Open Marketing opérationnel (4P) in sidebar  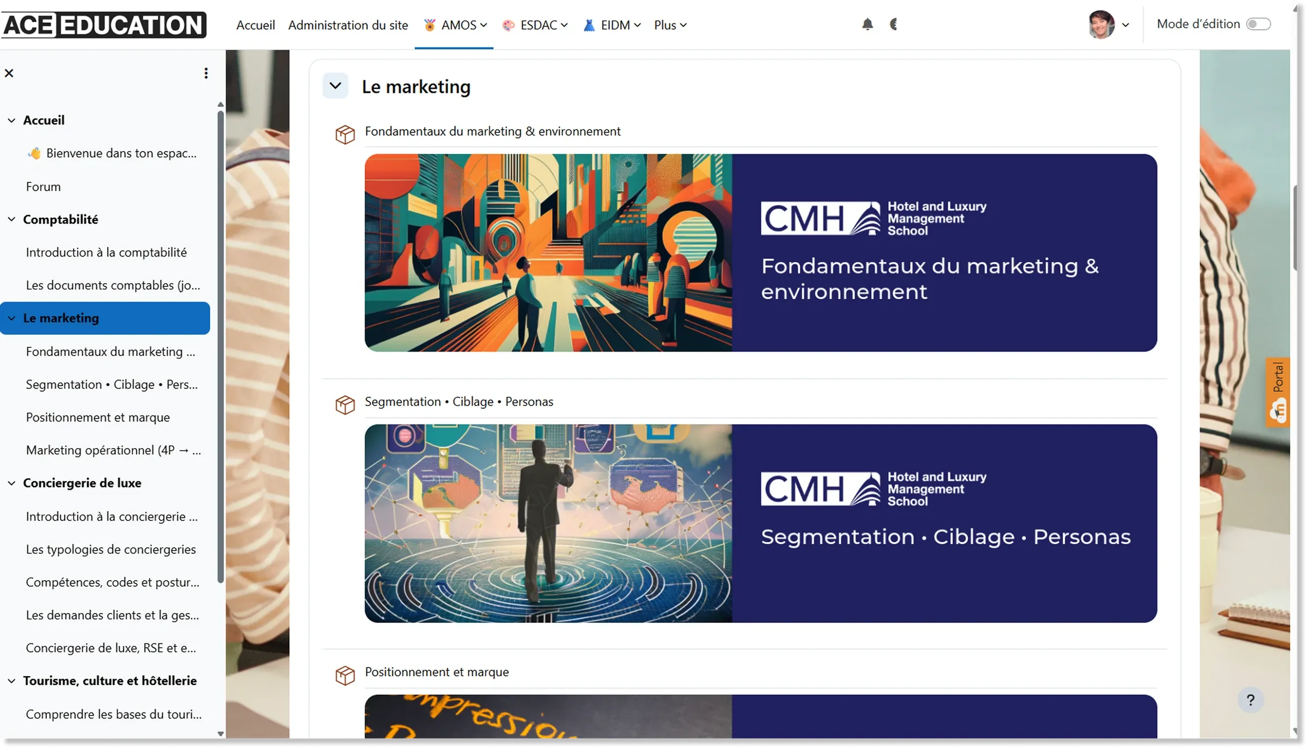[x=113, y=450]
